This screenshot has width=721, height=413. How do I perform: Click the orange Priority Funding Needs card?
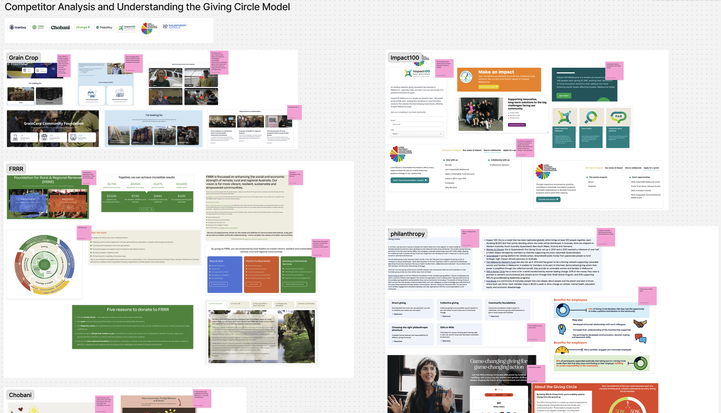click(x=261, y=274)
